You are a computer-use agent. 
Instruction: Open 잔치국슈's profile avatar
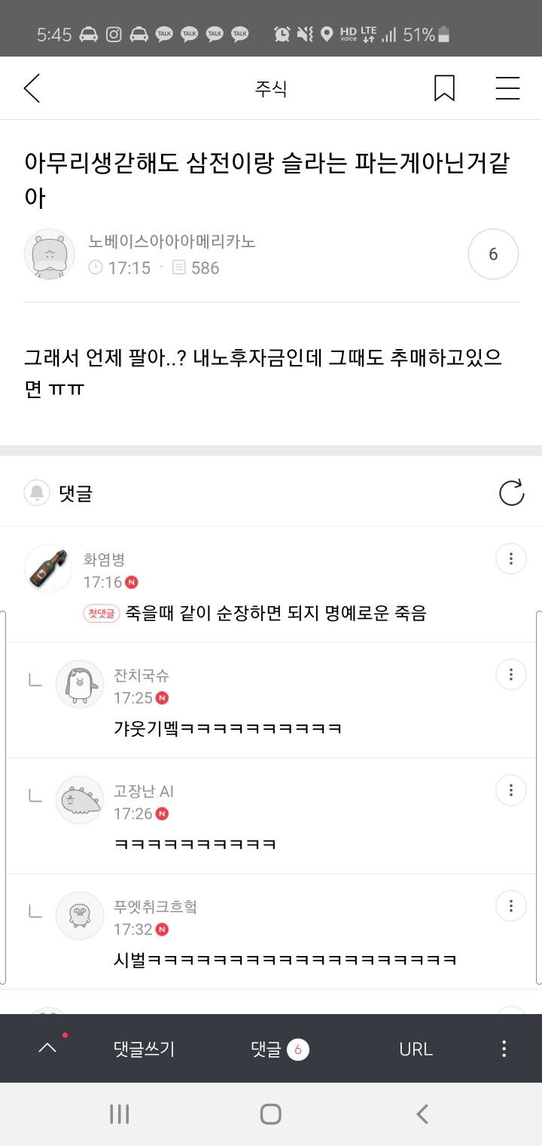click(80, 684)
